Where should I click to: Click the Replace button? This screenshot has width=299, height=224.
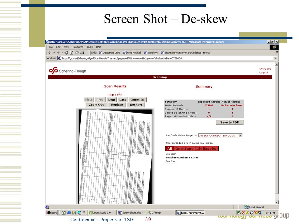click(x=117, y=105)
